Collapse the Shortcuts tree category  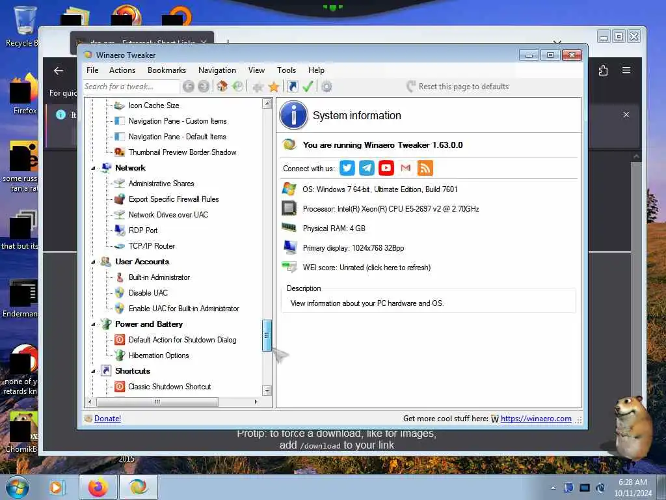click(x=93, y=371)
